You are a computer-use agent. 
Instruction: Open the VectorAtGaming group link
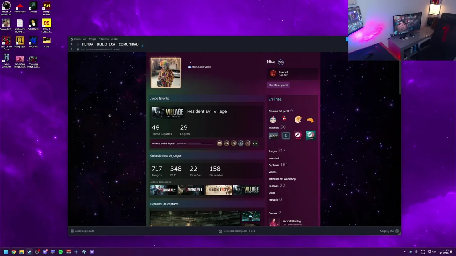click(x=291, y=221)
